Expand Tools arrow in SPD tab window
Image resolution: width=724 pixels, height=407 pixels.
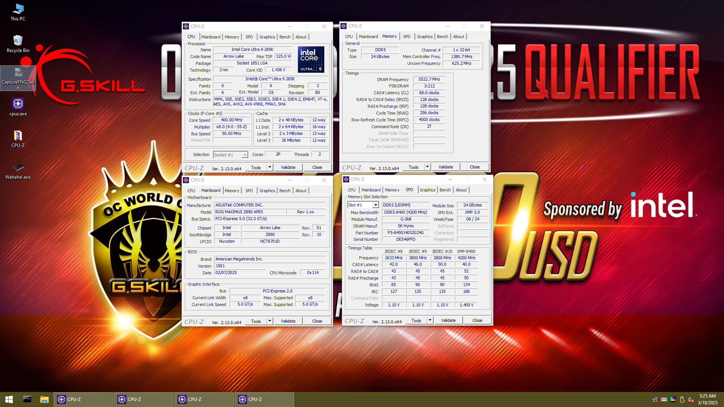point(430,320)
